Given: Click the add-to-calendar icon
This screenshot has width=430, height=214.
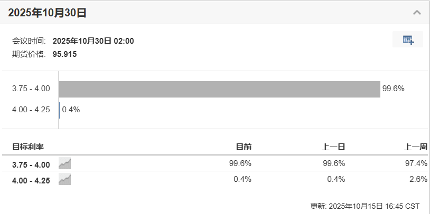Looking at the screenshot, I should [x=408, y=40].
